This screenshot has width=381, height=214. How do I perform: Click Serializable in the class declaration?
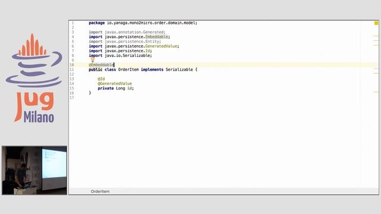click(x=179, y=70)
